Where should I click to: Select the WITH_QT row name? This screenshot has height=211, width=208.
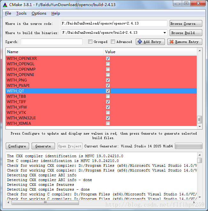[x=15, y=91]
